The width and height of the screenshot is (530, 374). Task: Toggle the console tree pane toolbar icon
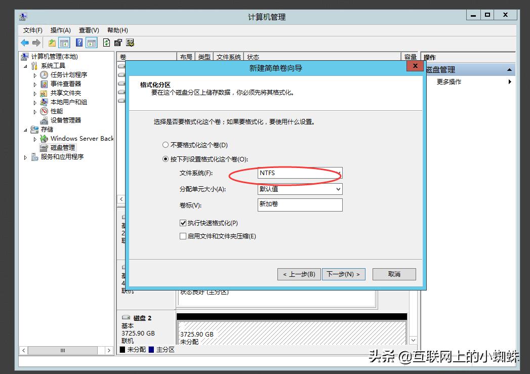pyautogui.click(x=64, y=43)
